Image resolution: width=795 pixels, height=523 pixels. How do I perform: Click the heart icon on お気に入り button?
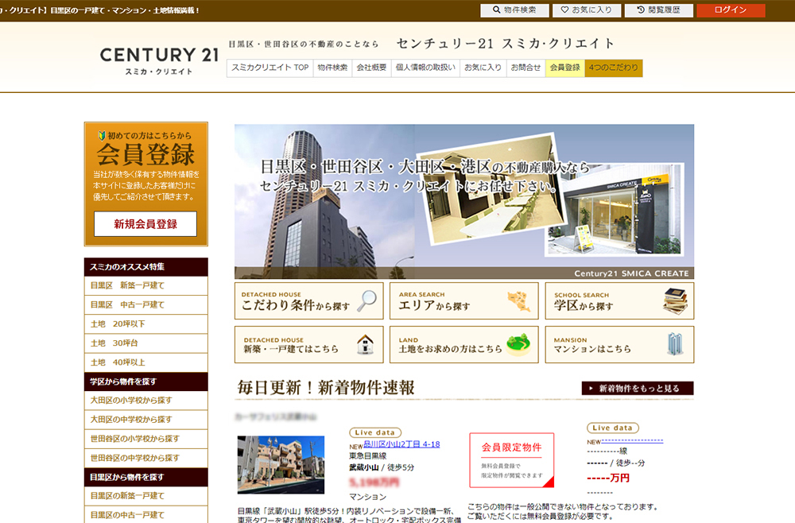(x=564, y=10)
